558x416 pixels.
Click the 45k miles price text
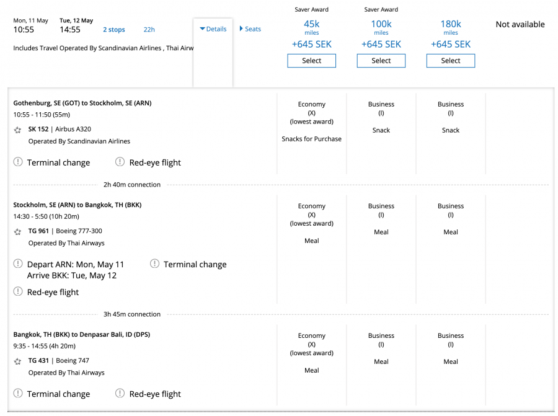click(311, 25)
